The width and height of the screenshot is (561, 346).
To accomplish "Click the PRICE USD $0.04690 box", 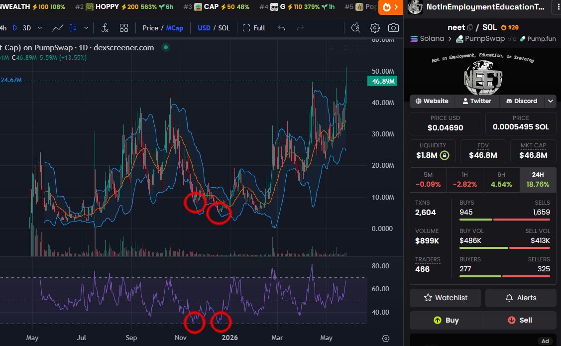I will (445, 123).
